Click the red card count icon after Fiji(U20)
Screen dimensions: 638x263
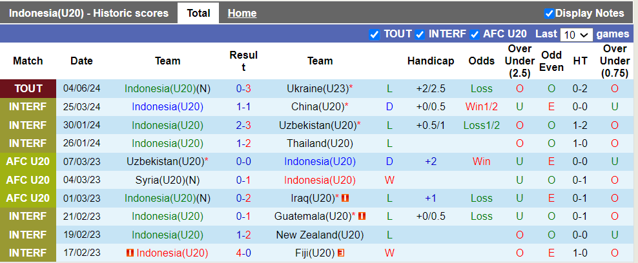[340, 253]
